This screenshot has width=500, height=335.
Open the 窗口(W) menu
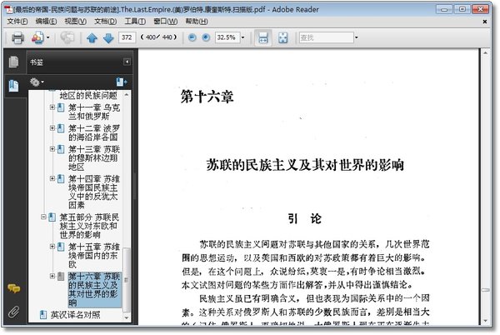[166, 22]
